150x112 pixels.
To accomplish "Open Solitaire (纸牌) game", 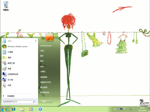I will 9,85.
